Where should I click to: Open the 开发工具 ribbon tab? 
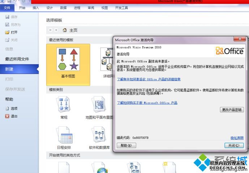coord(121,8)
